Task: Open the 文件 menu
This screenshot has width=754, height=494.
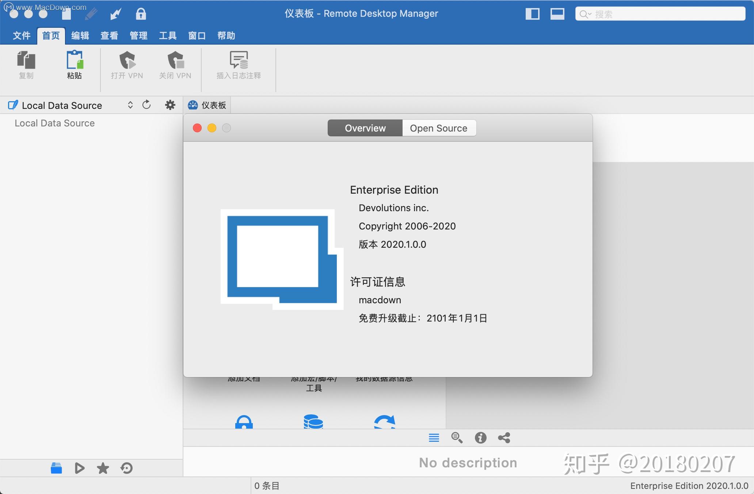Action: (22, 35)
